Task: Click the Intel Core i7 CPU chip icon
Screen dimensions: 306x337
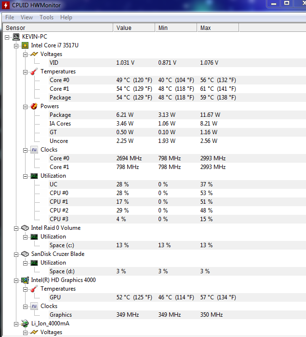Action: point(25,45)
